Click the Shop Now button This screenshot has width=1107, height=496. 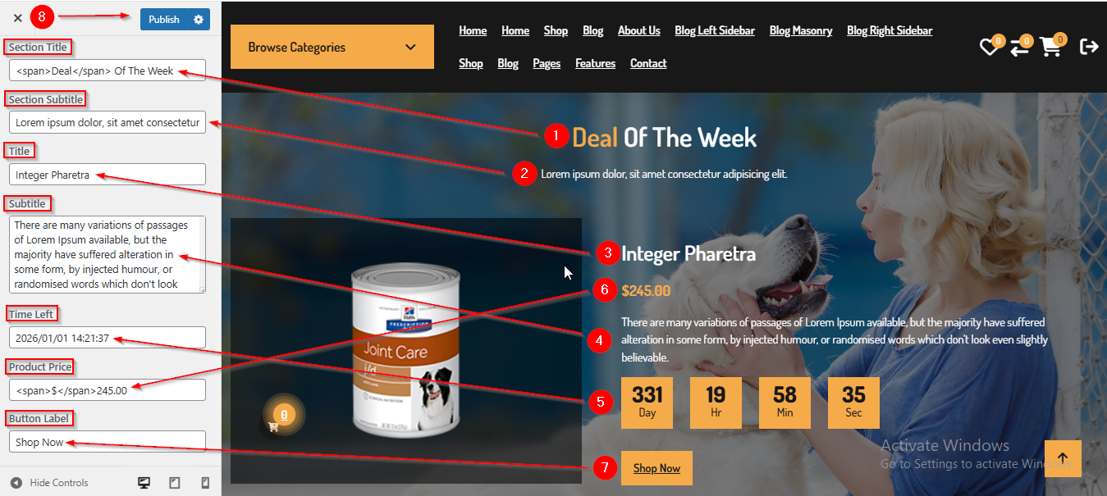click(x=656, y=468)
